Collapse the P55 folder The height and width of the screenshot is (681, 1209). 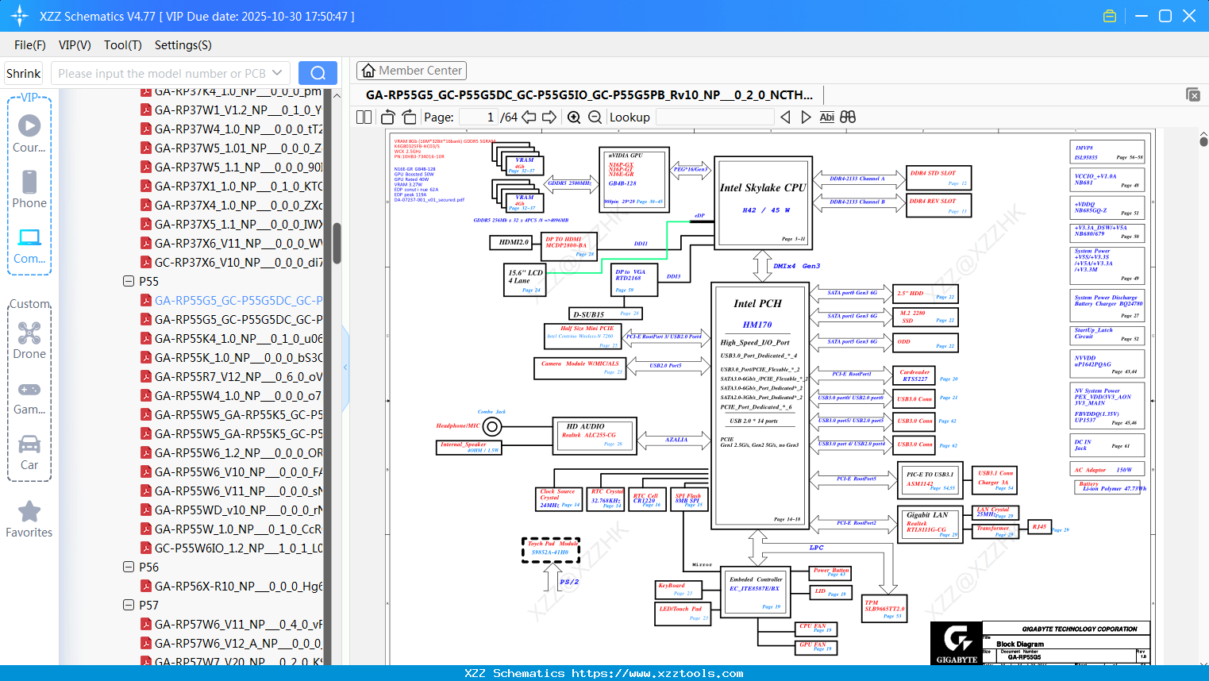click(129, 281)
